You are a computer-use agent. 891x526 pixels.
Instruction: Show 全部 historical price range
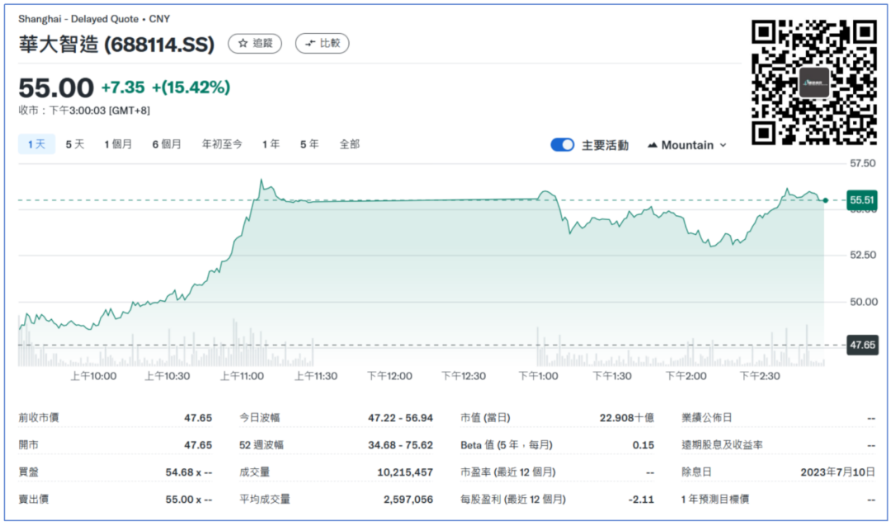349,144
